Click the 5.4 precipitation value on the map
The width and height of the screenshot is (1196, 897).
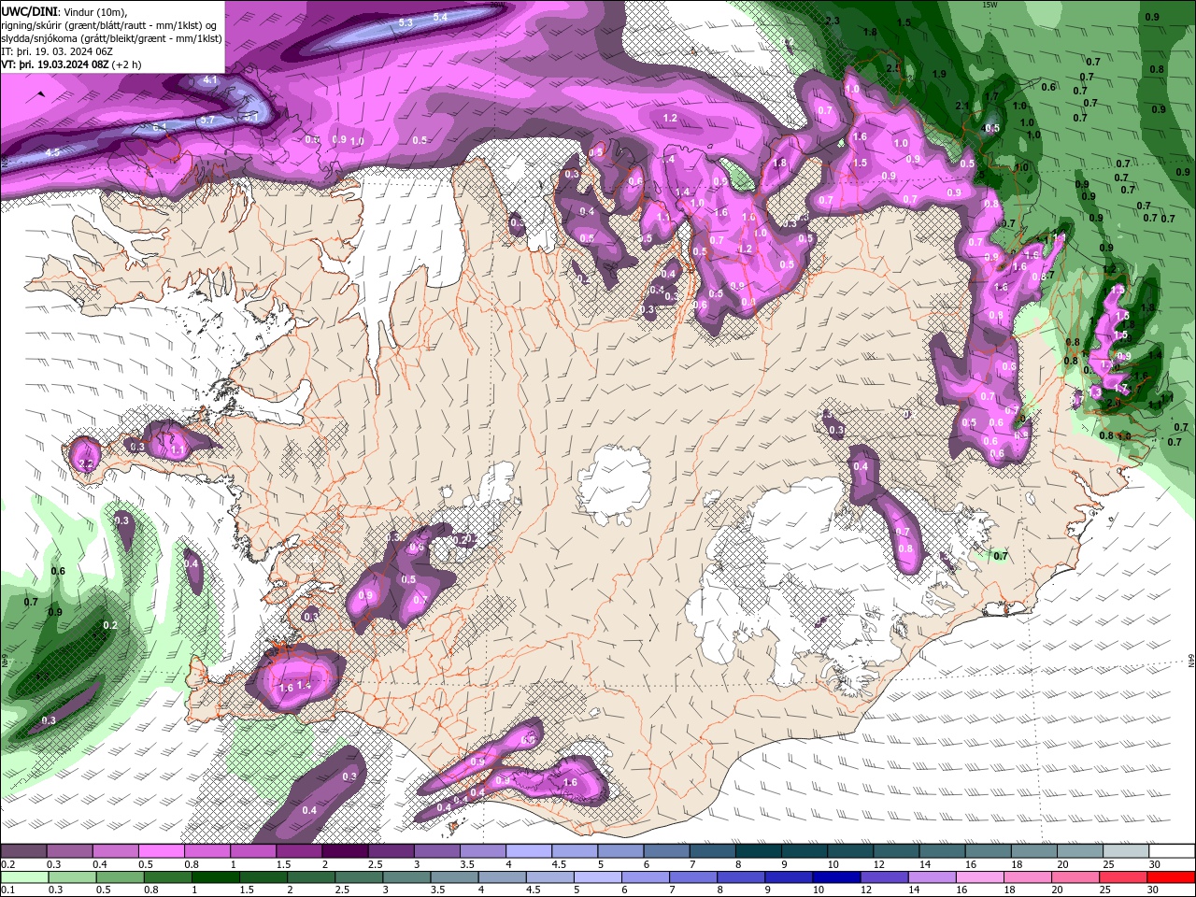440,18
